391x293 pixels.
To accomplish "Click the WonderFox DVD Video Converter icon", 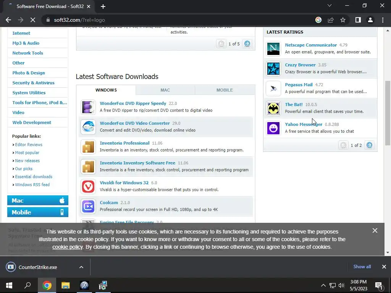I will click(x=88, y=127).
